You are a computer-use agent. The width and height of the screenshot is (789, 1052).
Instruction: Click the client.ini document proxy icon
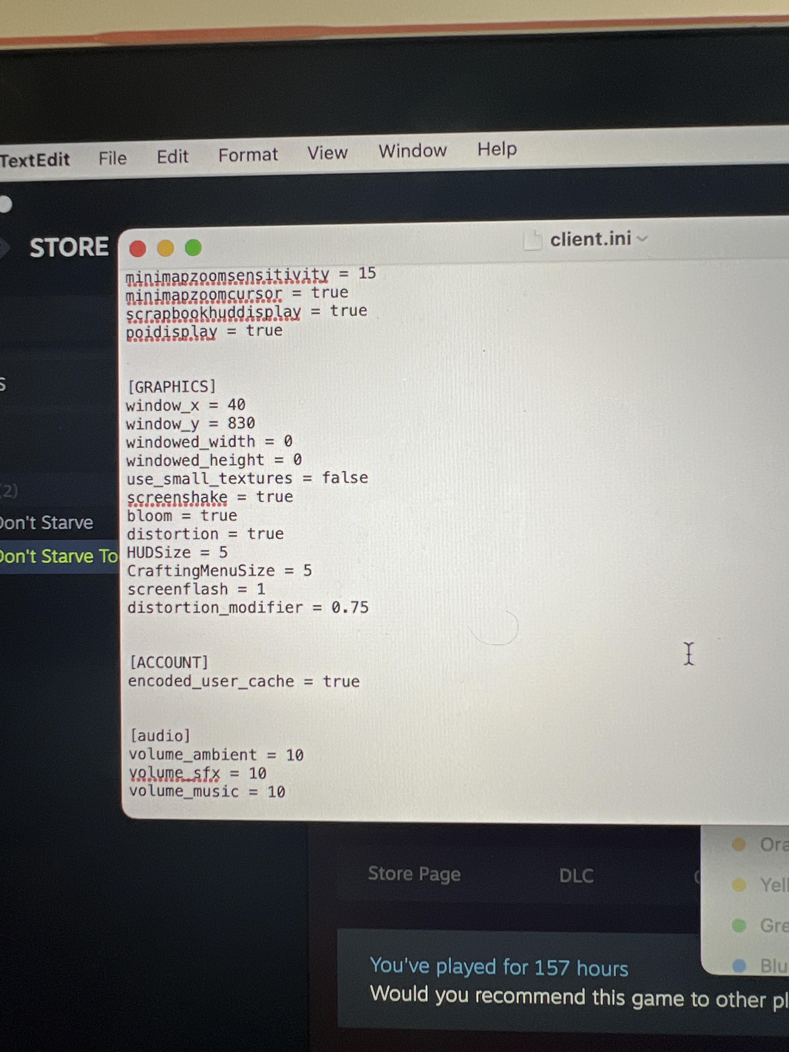tap(533, 241)
